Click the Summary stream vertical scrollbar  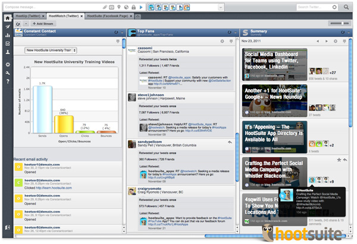(350, 83)
